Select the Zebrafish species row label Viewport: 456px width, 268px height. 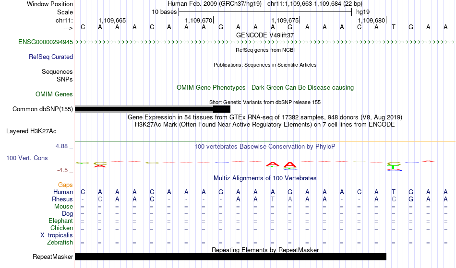tap(60, 243)
